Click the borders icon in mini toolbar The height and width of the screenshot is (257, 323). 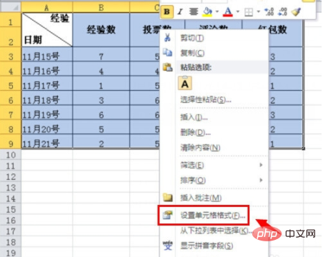pyautogui.click(x=249, y=12)
